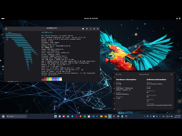Open Spotify from the taskbar
The width and height of the screenshot is (182, 136).
pos(85,116)
